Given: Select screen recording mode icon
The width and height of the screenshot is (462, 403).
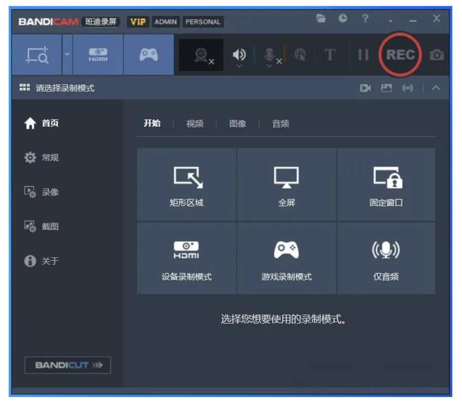Looking at the screenshot, I should 37,55.
